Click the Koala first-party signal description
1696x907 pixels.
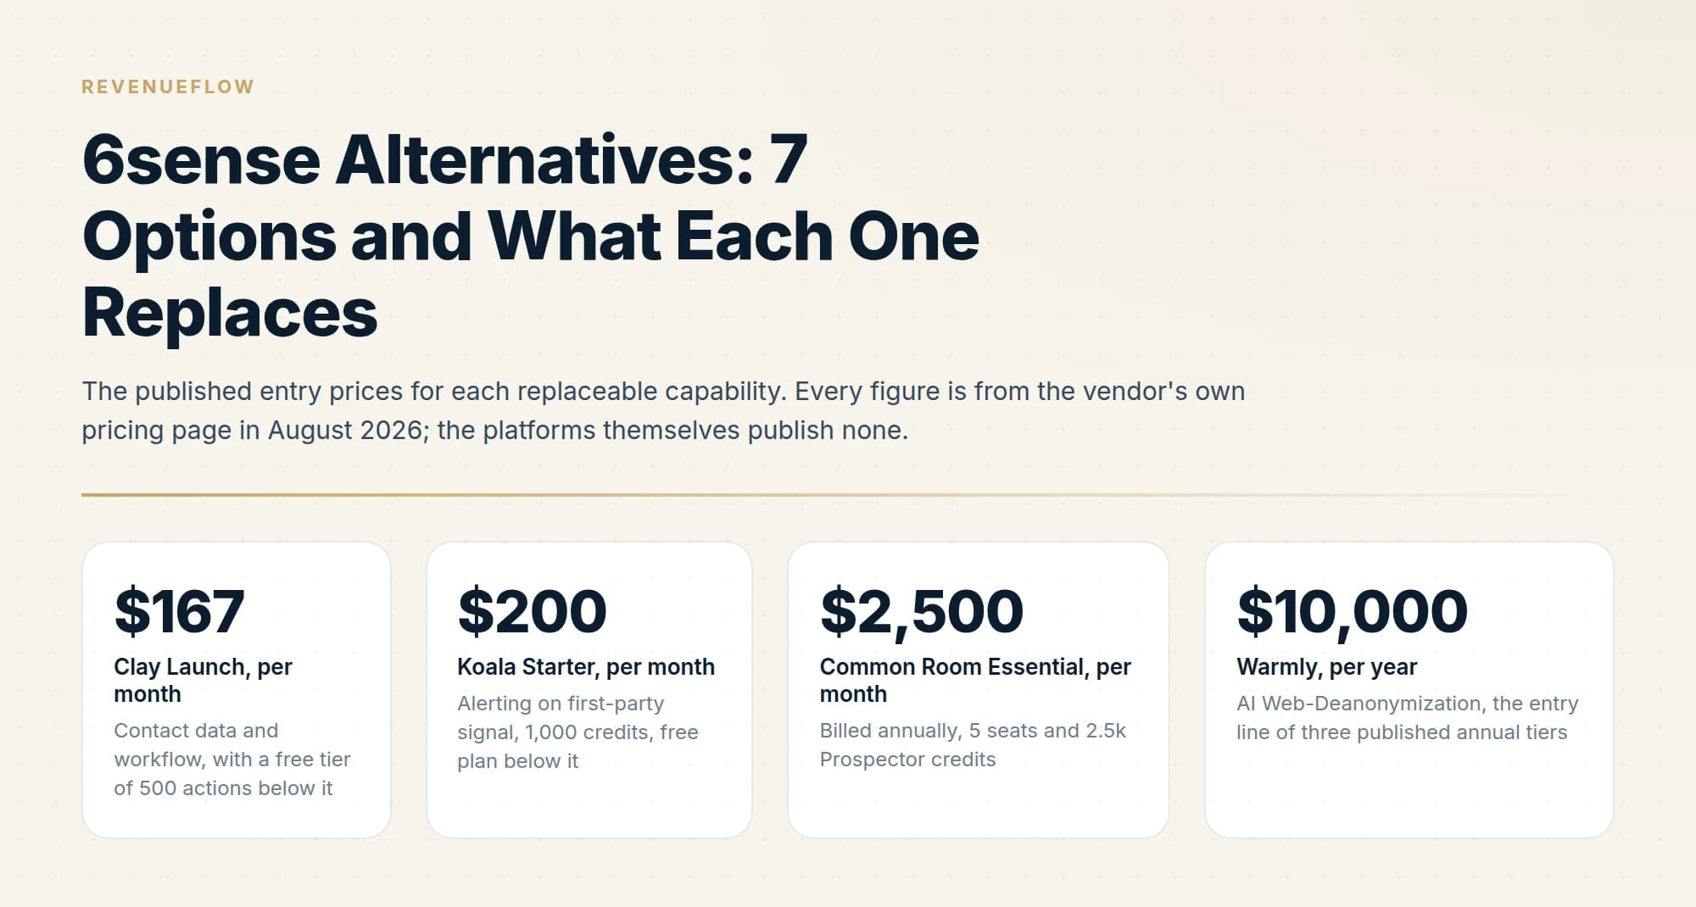(x=577, y=732)
